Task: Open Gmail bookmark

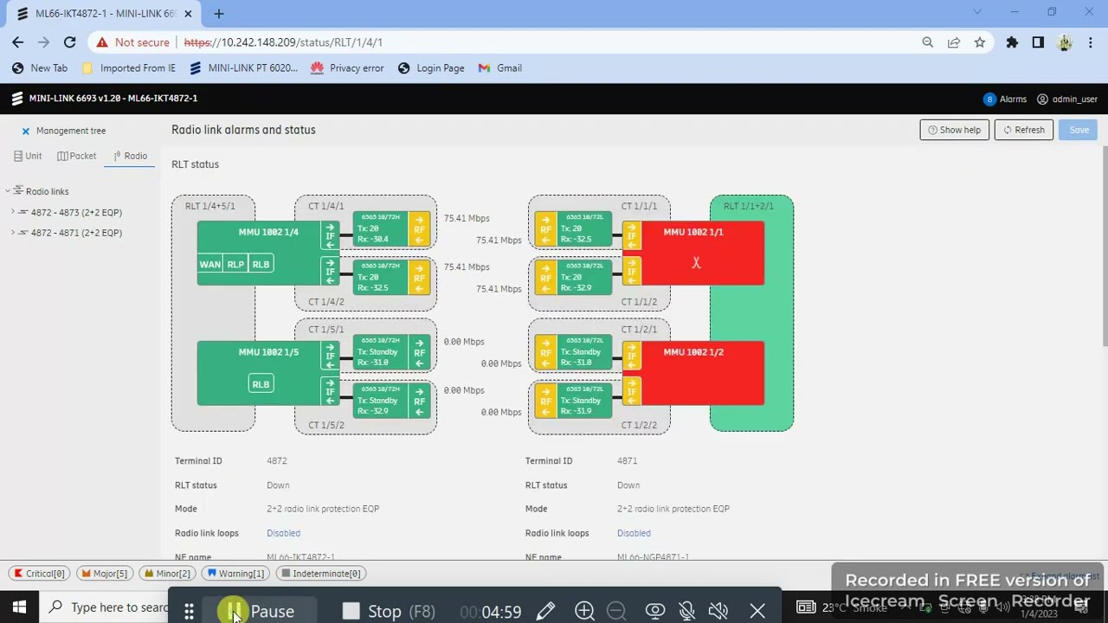Action: [500, 67]
